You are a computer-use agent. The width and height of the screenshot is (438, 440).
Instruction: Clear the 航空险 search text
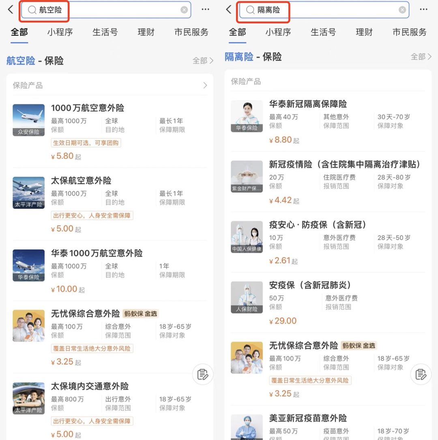pyautogui.click(x=184, y=10)
